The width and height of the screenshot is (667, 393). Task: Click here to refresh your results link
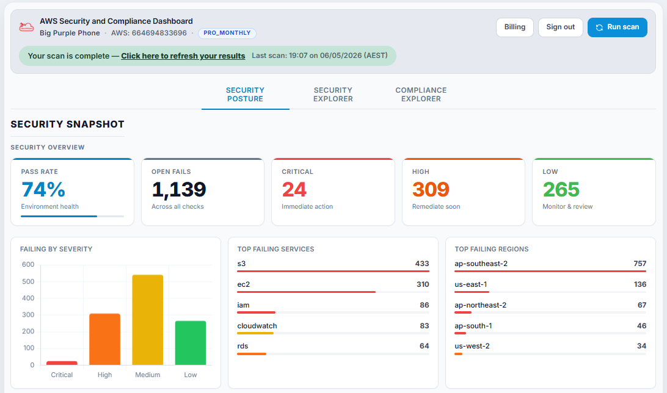click(183, 56)
